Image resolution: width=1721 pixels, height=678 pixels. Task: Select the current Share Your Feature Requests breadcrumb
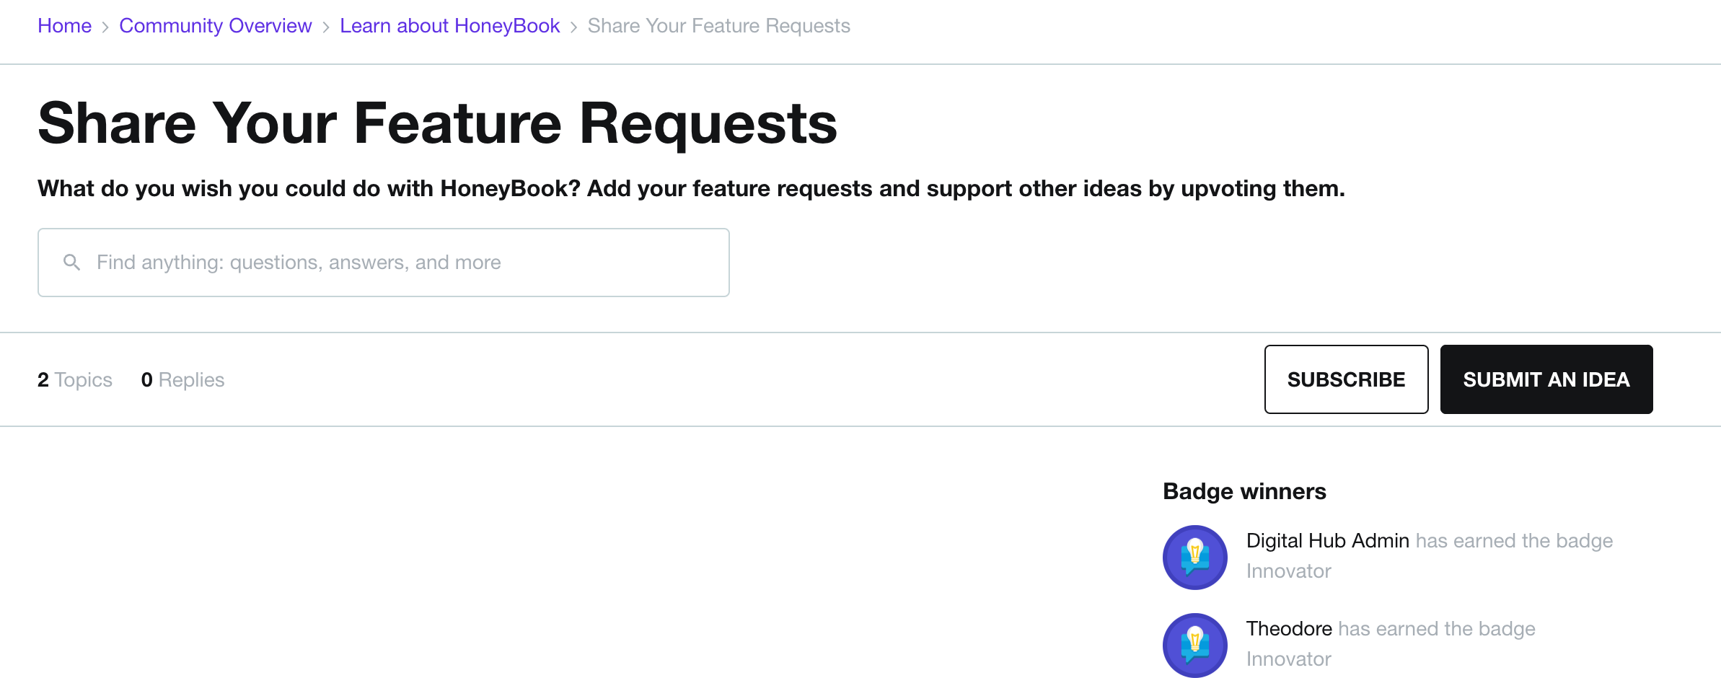719,26
